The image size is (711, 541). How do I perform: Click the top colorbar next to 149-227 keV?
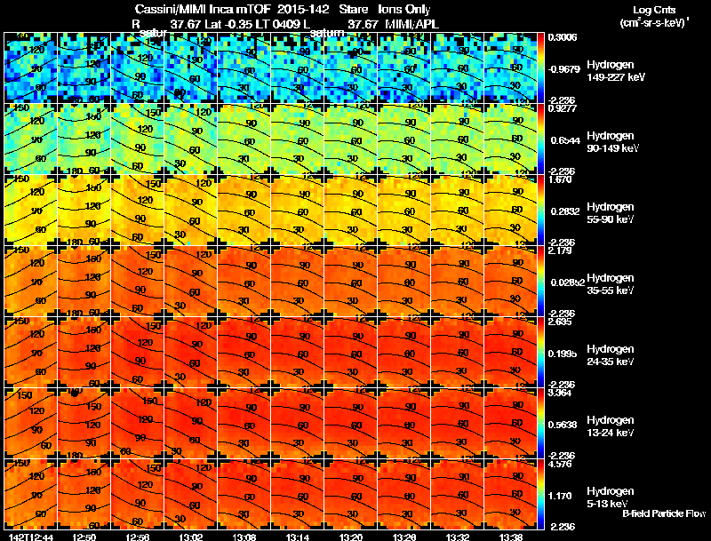[x=541, y=68]
